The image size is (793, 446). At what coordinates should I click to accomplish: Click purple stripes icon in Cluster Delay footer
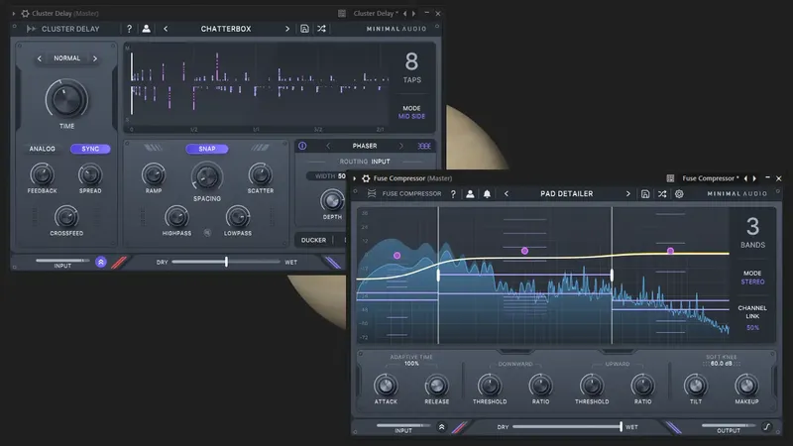[x=332, y=262]
